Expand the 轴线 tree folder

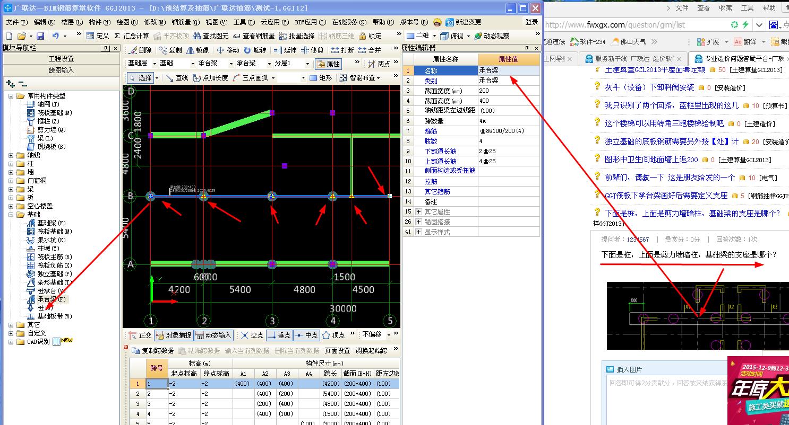11,155
